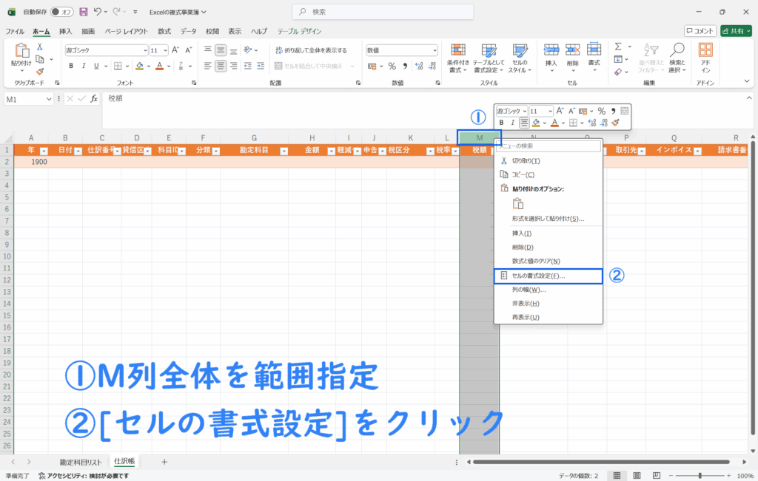The height and width of the screenshot is (481, 758).
Task: Click the Bold button in the ribbon
Action: click(72, 66)
